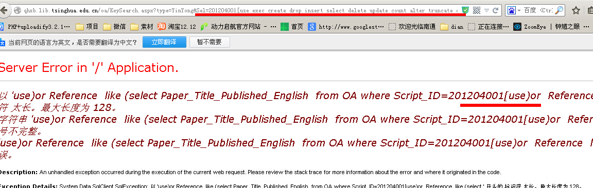Open the PHP+uploadify3.2.1 bookmark
The height and width of the screenshot is (188, 593).
click(x=36, y=27)
